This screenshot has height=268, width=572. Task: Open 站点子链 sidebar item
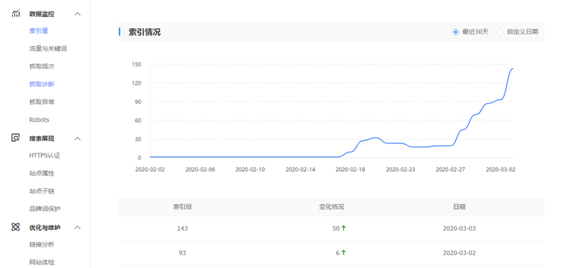[x=42, y=191]
